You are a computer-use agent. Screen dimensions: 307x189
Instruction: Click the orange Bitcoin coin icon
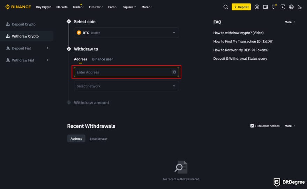pos(79,33)
